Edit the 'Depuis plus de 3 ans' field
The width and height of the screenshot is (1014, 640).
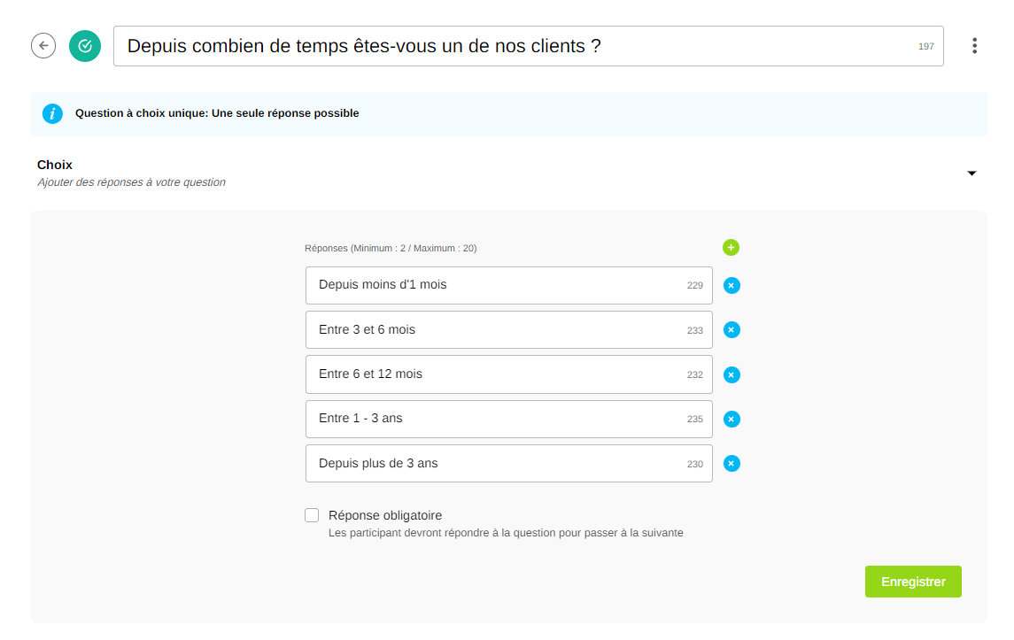496,463
